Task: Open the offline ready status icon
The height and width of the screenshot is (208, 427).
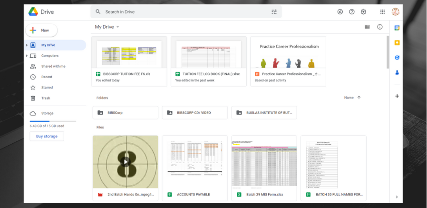Action: [340, 12]
